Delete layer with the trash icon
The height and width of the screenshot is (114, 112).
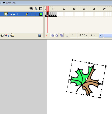pos(39,35)
